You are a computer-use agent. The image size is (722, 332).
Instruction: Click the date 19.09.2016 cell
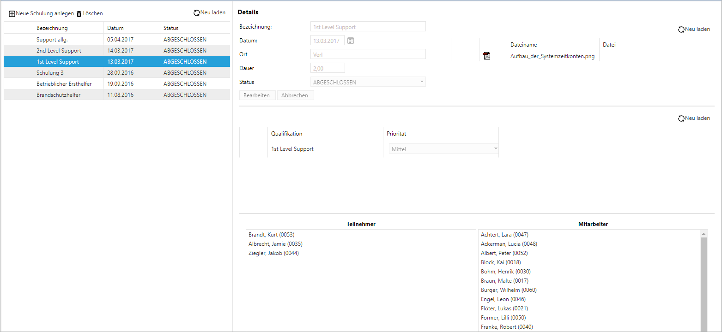[132, 84]
